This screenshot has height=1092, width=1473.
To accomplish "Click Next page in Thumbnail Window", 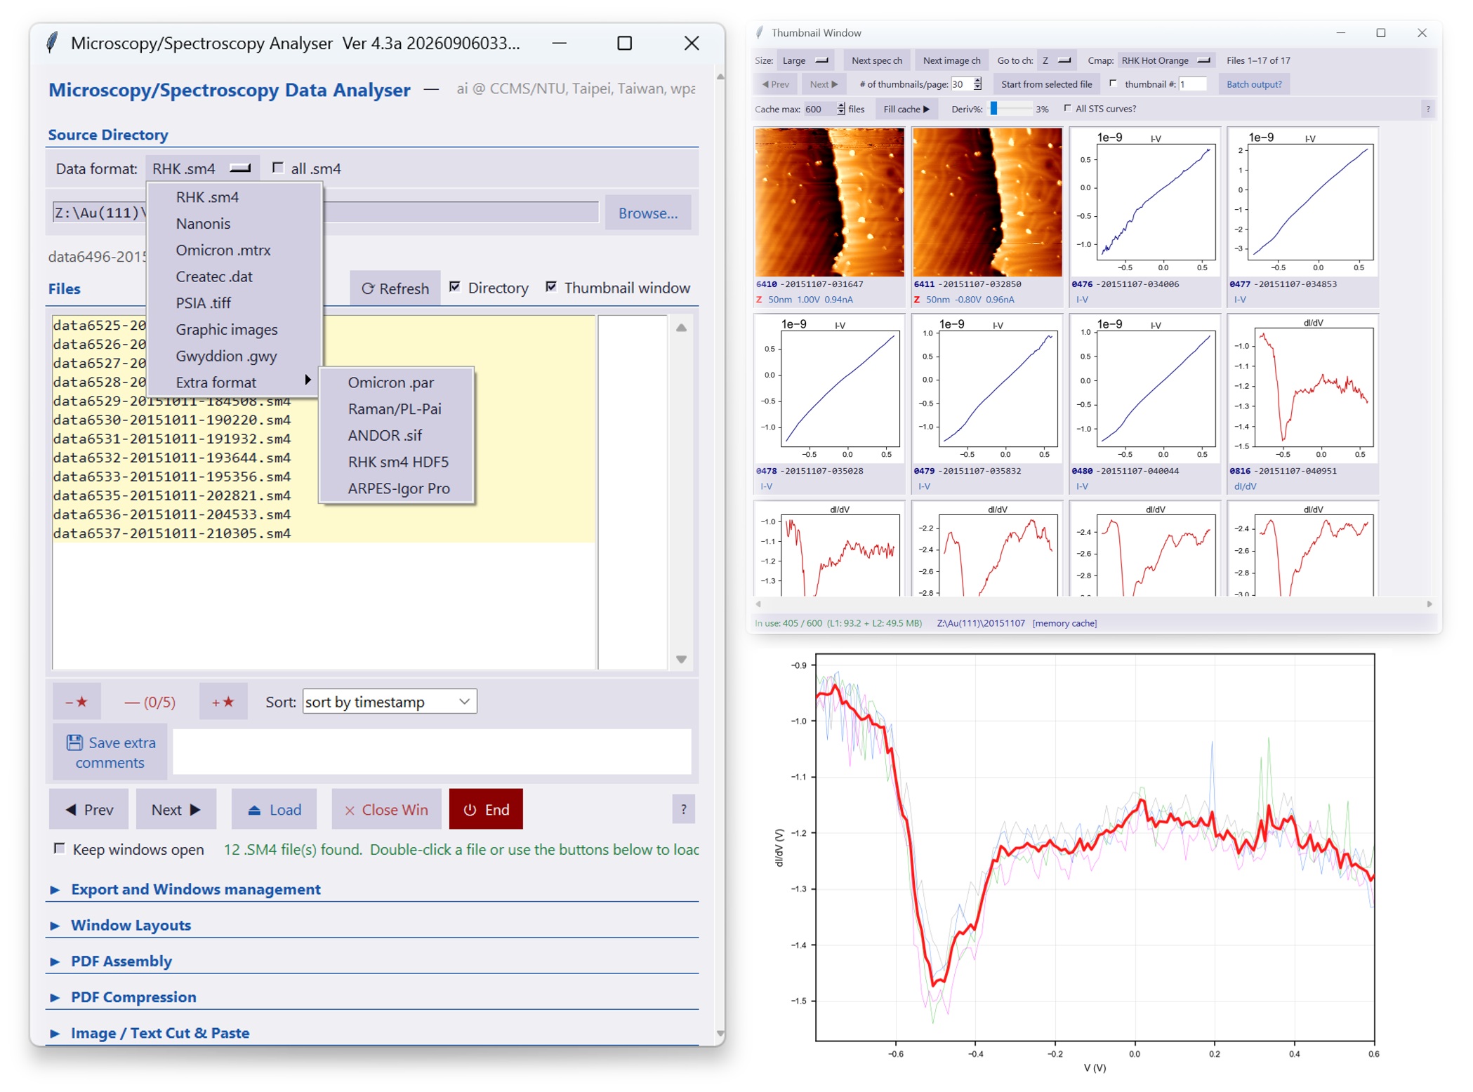I will [x=823, y=84].
